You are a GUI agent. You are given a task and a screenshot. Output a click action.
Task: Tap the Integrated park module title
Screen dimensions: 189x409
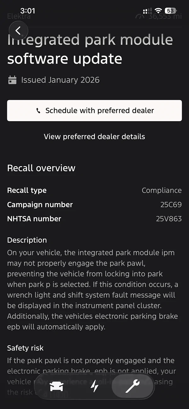click(x=90, y=49)
